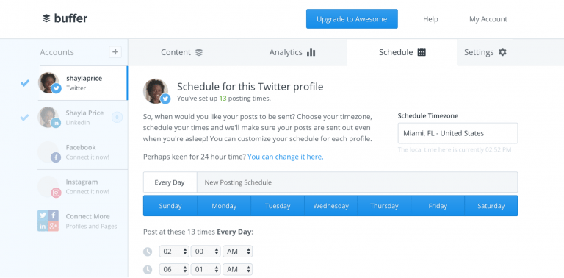Image resolution: width=564 pixels, height=278 pixels.
Task: Add a new account with plus icon
Action: tap(115, 52)
